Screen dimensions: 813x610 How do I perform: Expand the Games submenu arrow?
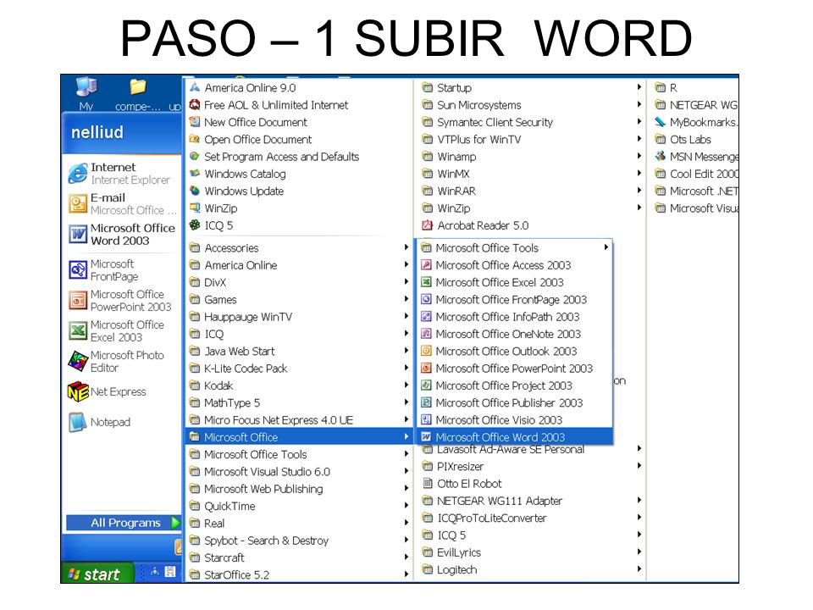[406, 299]
